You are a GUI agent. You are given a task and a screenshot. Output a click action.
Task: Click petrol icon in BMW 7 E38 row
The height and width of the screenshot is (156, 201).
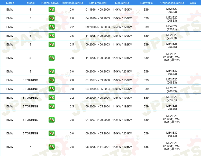point(51,147)
